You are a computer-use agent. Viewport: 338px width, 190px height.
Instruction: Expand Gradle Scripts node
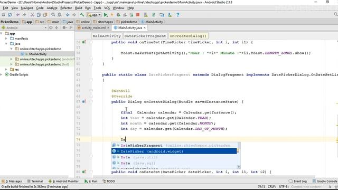click(1, 74)
